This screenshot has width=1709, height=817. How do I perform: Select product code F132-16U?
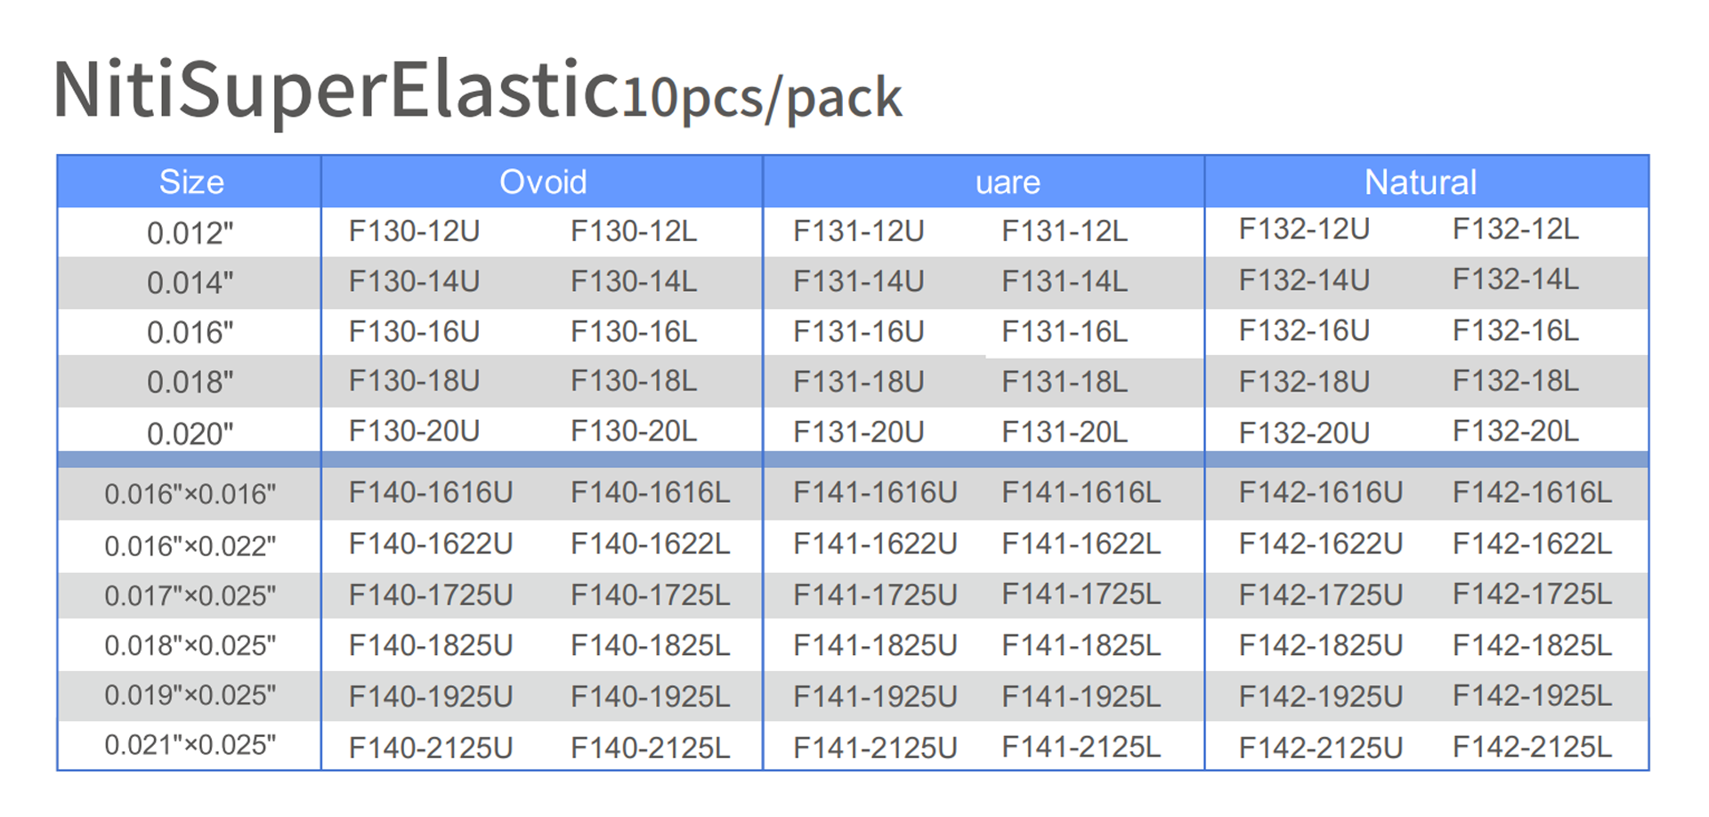coord(1304,331)
